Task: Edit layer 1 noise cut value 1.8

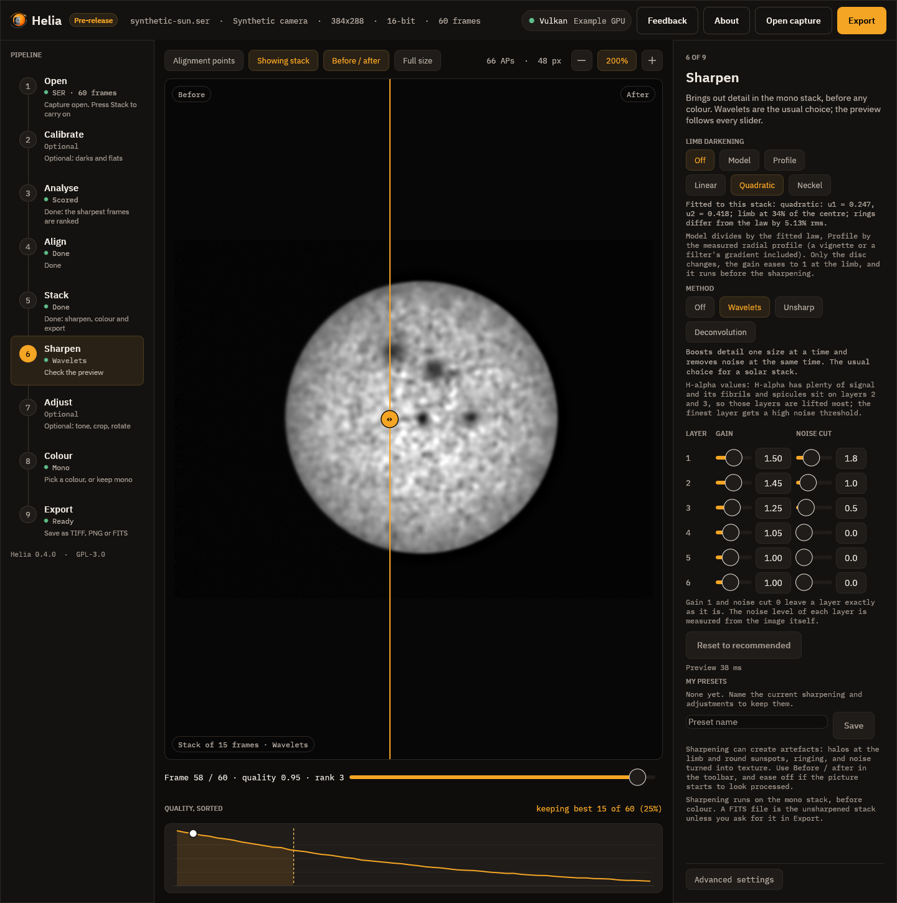Action: (851, 458)
